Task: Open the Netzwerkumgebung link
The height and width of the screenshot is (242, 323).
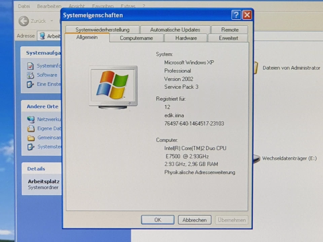Action: [x=49, y=119]
